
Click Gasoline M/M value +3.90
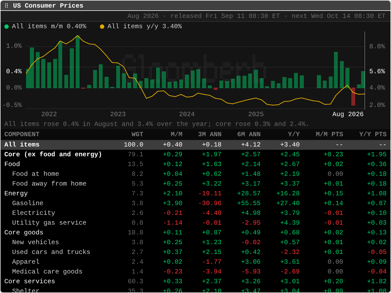[173, 203]
